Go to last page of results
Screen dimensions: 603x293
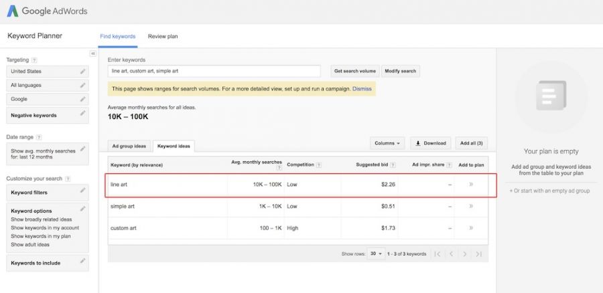(479, 254)
